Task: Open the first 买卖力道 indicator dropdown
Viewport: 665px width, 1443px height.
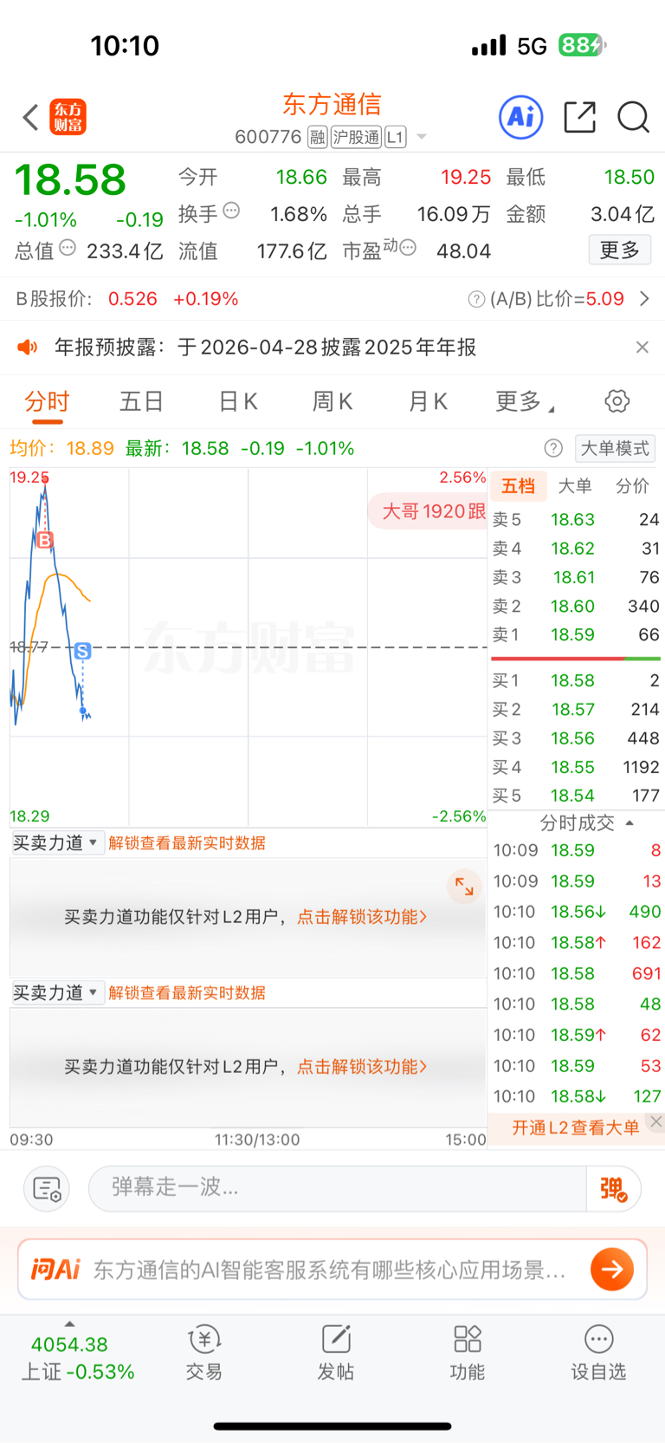Action: click(57, 842)
